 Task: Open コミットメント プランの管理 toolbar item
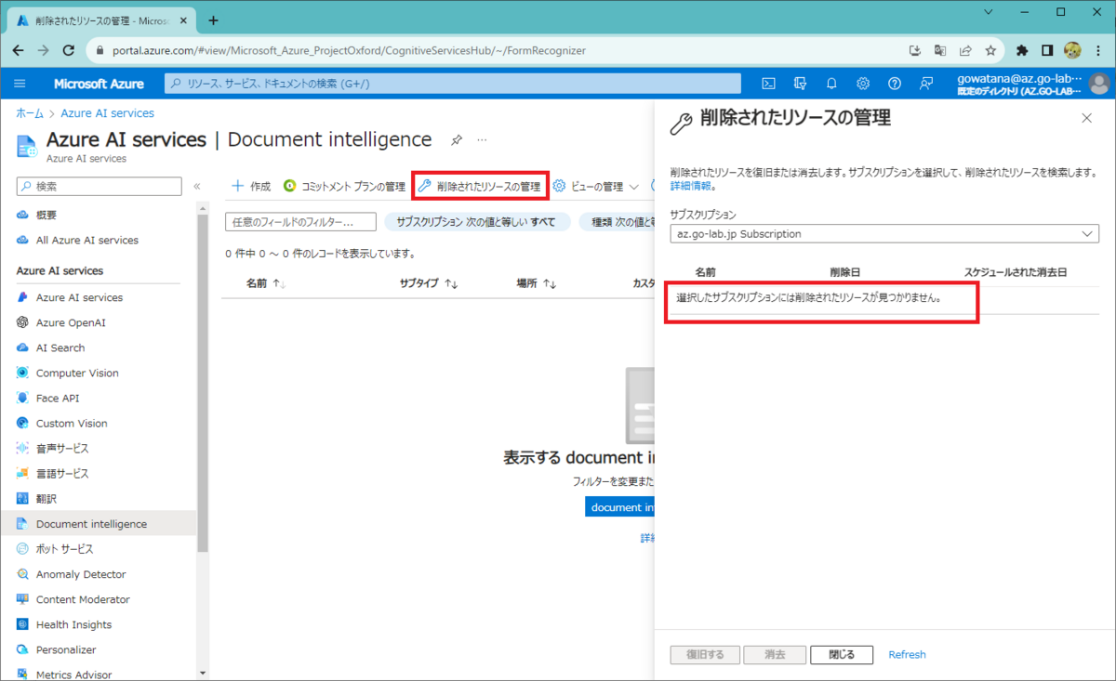tap(344, 187)
